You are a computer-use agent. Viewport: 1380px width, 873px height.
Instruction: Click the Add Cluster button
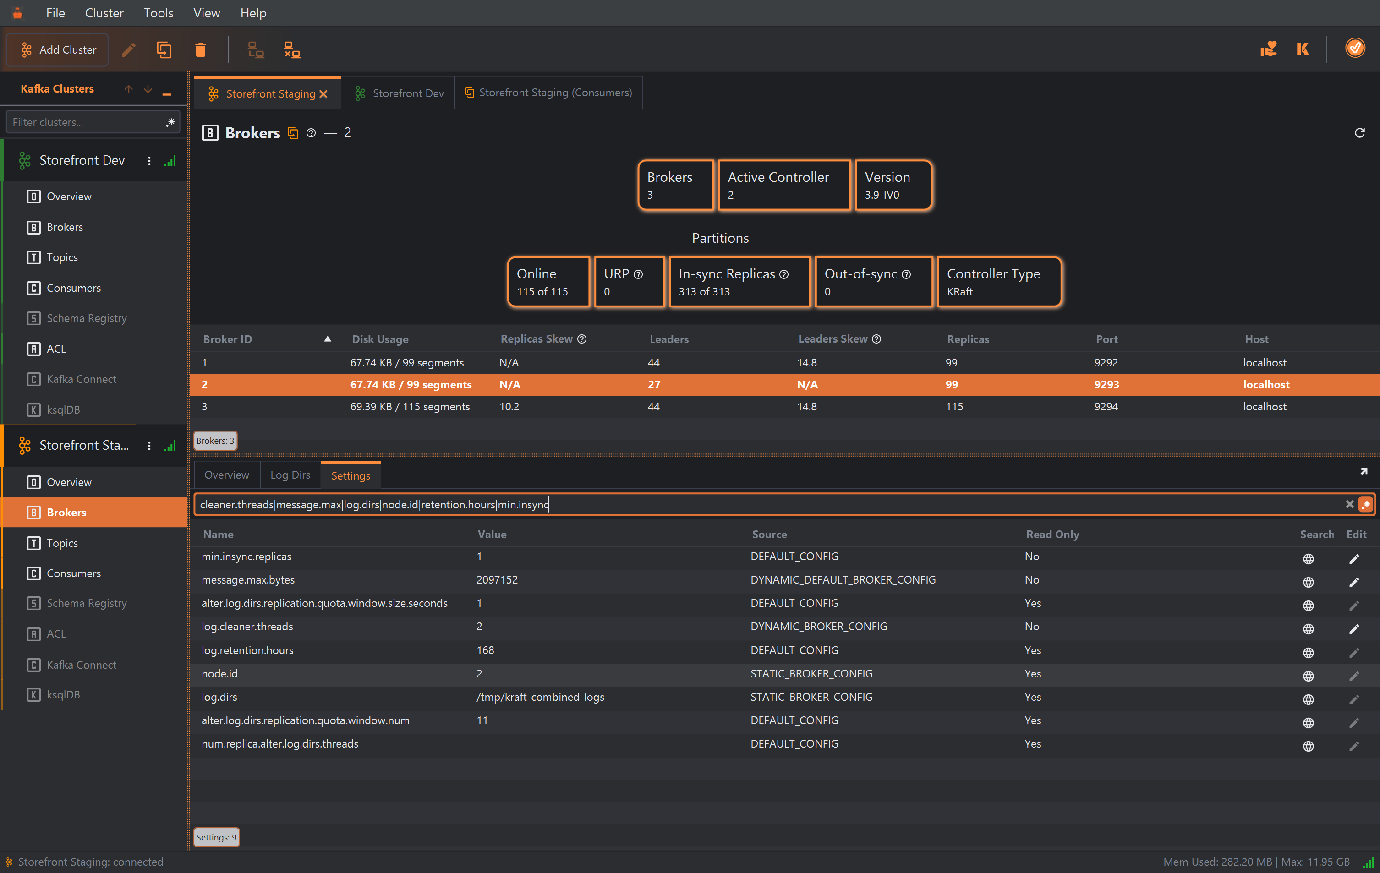[x=57, y=50]
